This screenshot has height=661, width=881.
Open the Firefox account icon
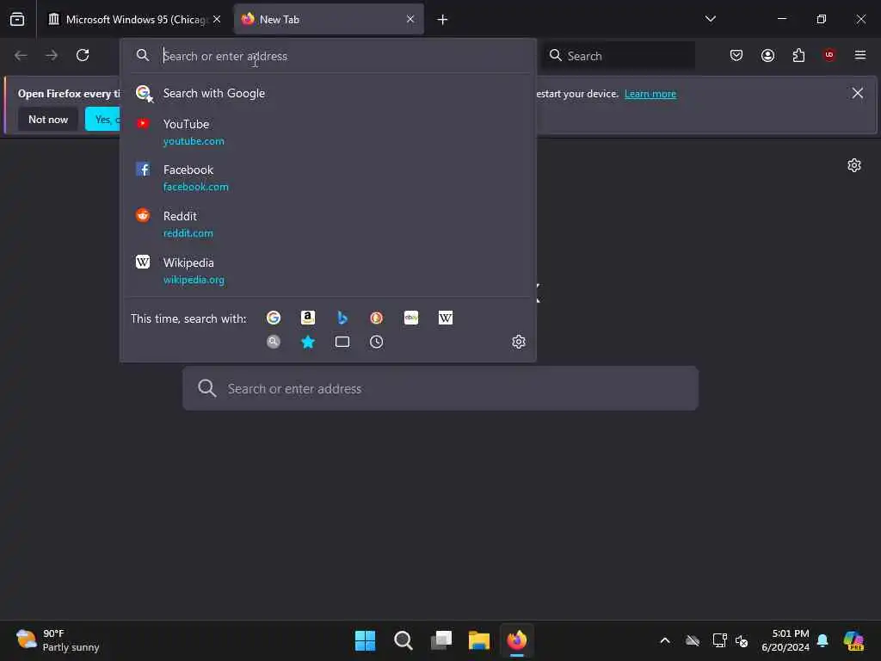tap(767, 55)
